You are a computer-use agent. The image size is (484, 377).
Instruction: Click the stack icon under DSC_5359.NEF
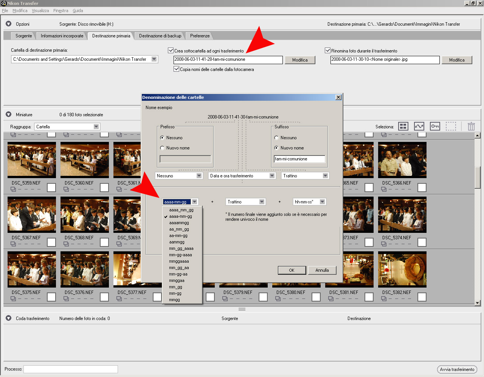pos(13,189)
